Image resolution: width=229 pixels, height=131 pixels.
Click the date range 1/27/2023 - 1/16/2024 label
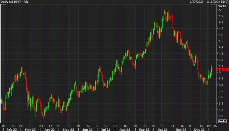coord(209,2)
